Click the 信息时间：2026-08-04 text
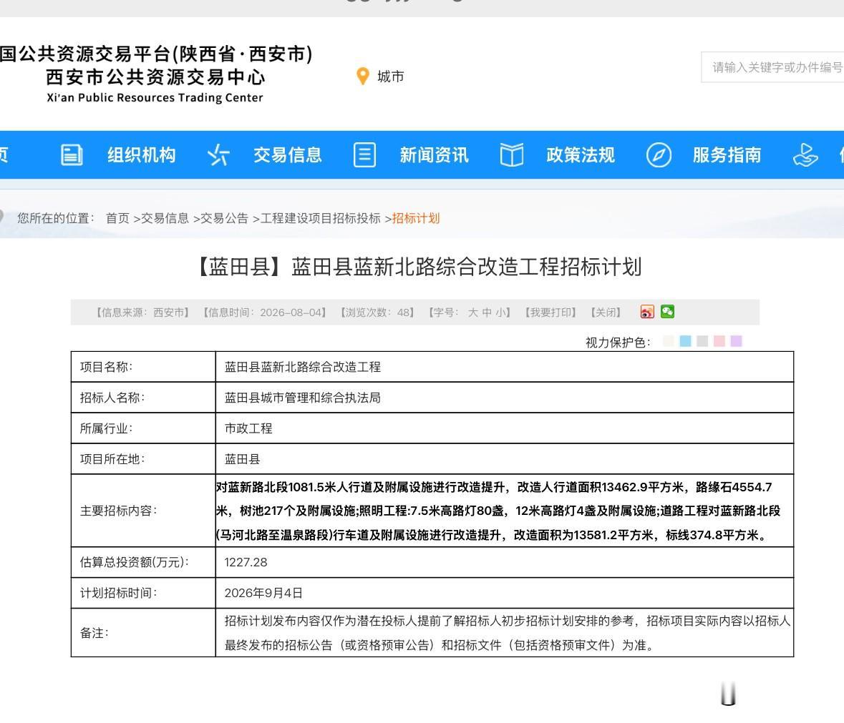The height and width of the screenshot is (723, 844). (x=264, y=313)
